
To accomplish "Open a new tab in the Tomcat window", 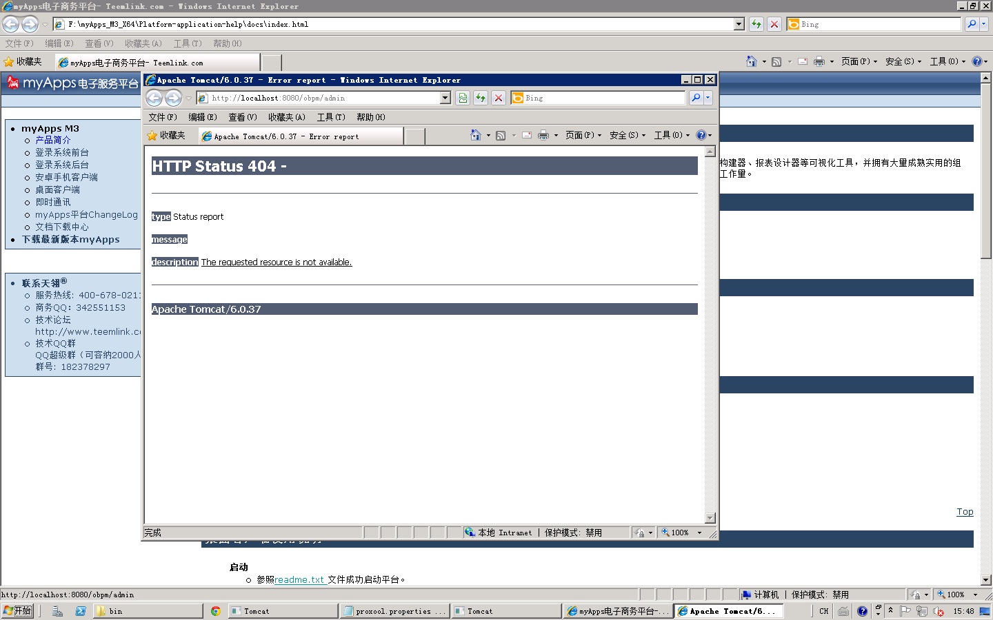I will pyautogui.click(x=414, y=136).
